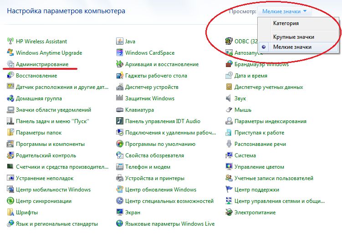Open Телефон и модем
Image resolution: width=342 pixels, height=238 pixels.
point(148,167)
